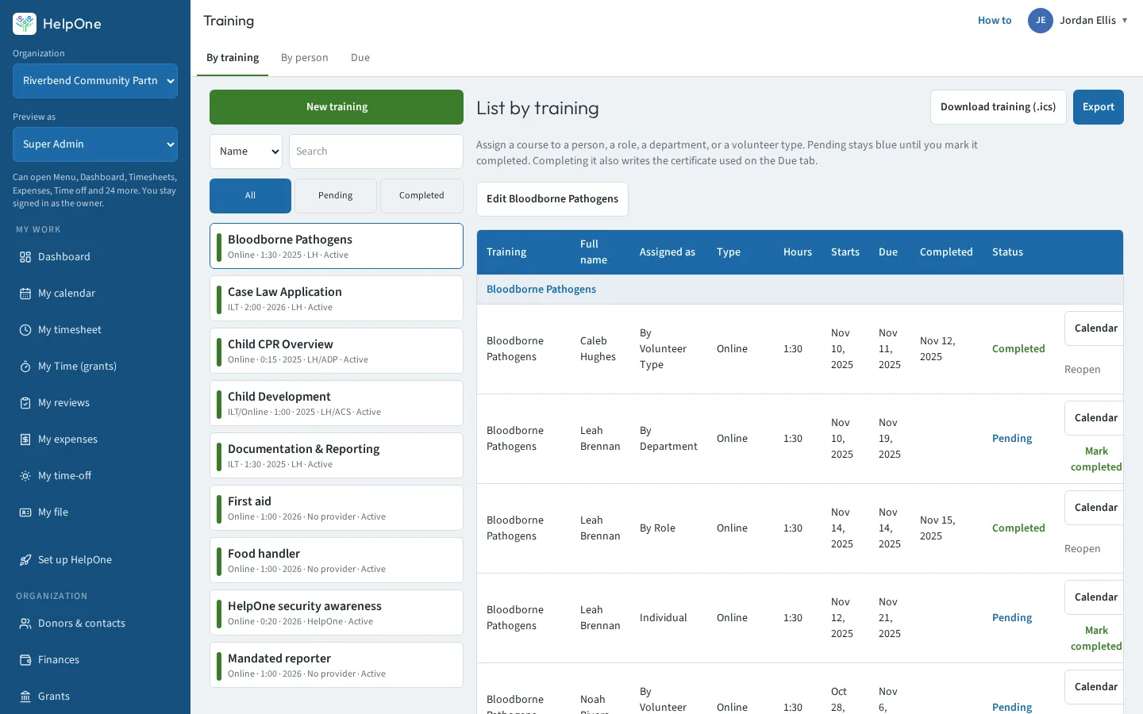Viewport: 1143px width, 714px height.
Task: Open the How to link
Action: pos(995,21)
